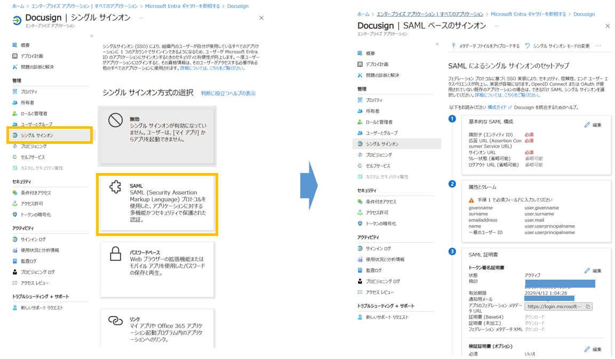Edit 基本的な SAML 構成 section
The width and height of the screenshot is (615, 359).
pos(593,125)
